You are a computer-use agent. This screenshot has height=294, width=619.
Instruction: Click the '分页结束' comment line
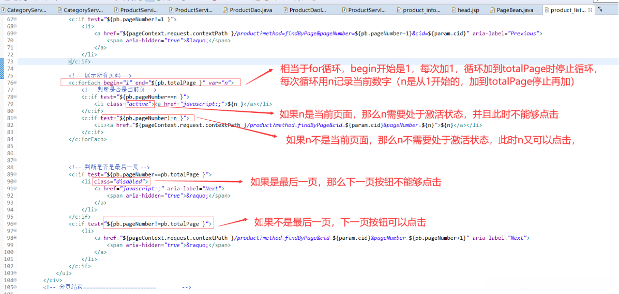(x=117, y=287)
